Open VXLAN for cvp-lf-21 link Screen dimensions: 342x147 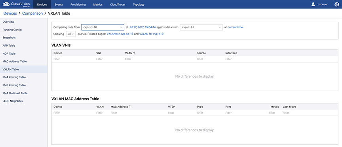pos(152,34)
